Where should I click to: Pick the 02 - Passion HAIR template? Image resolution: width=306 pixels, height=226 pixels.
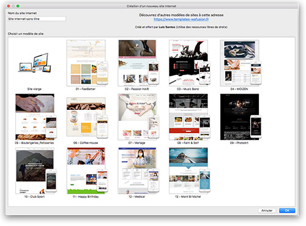[138, 63]
